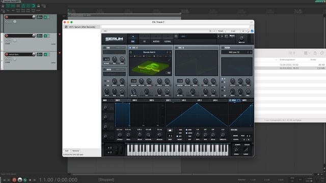Image resolution: width=326 pixels, height=183 pixels.
Task: Click the ENV 1 RELEASE knob
Action: [159, 135]
